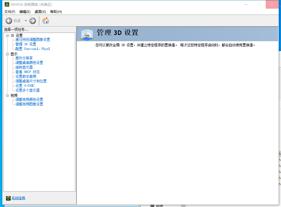The width and height of the screenshot is (281, 207).
Task: Click the description text about global 3D settings
Action: (x=175, y=45)
